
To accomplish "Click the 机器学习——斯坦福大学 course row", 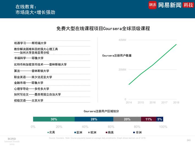I will point(30,43).
